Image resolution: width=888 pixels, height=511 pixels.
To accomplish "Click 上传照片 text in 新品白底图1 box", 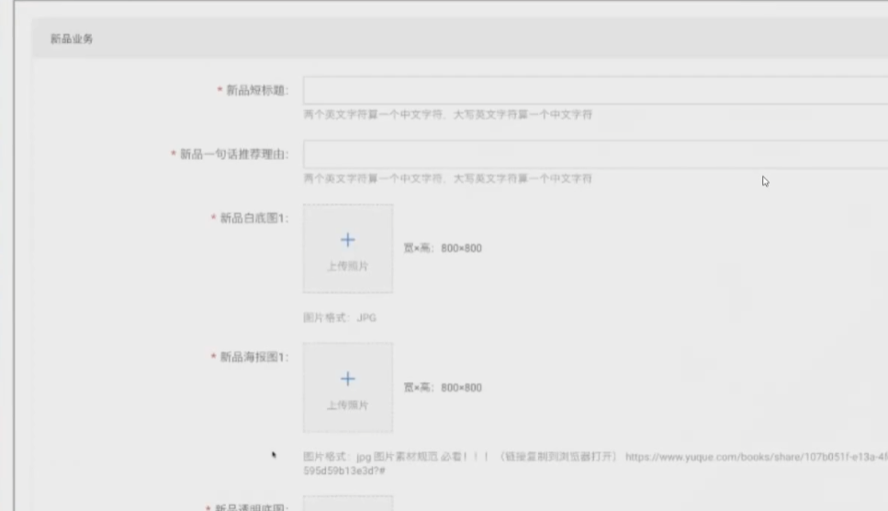I will (x=347, y=267).
